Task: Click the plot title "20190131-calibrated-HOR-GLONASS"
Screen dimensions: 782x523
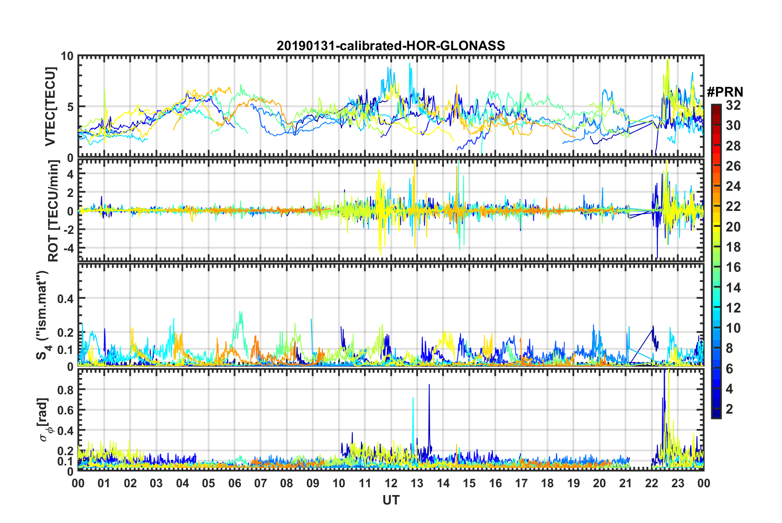Action: click(x=391, y=46)
